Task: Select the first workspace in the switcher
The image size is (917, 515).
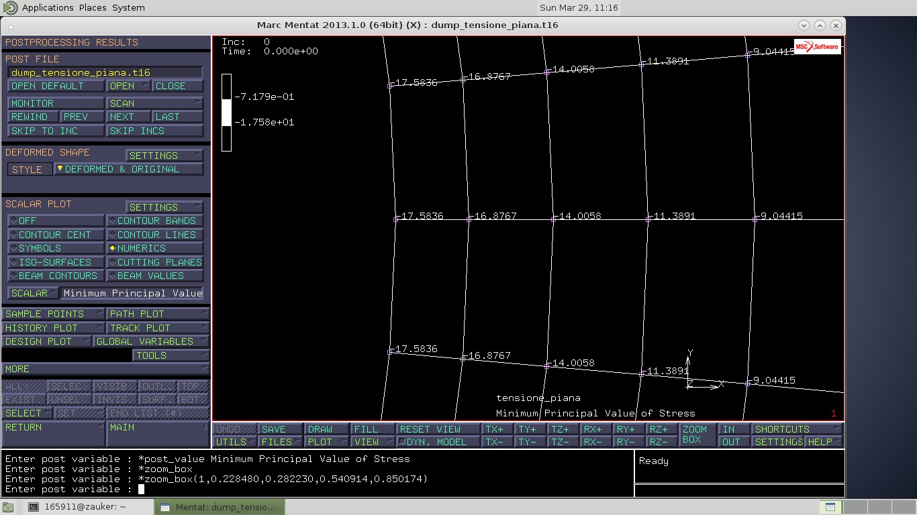Action: (x=830, y=508)
